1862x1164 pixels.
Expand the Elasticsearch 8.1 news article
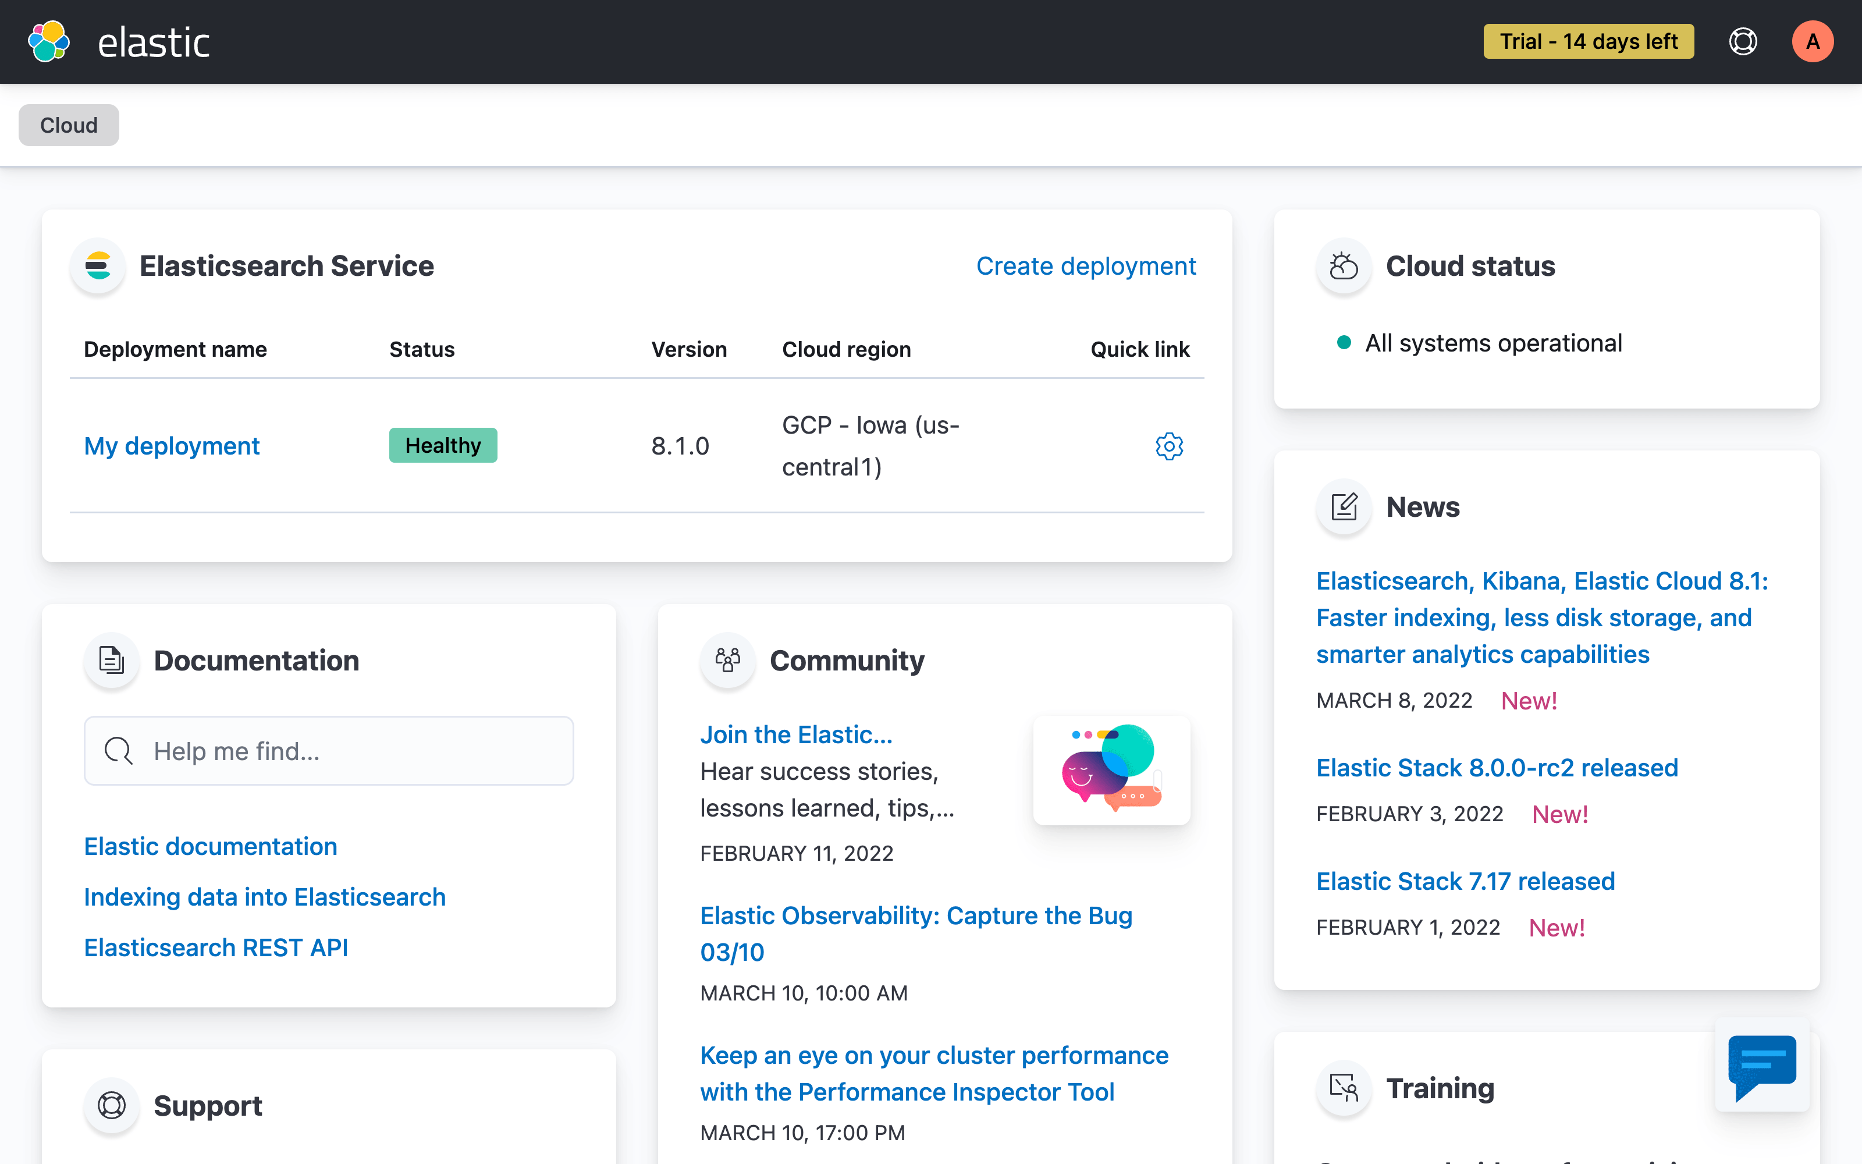(x=1540, y=618)
